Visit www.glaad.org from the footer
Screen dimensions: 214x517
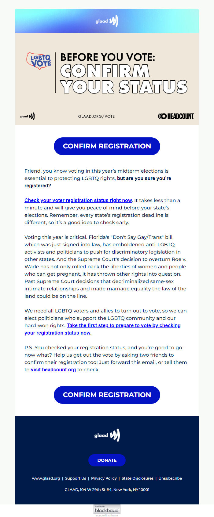(x=46, y=478)
